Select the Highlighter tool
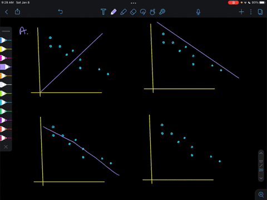 pos(123,12)
